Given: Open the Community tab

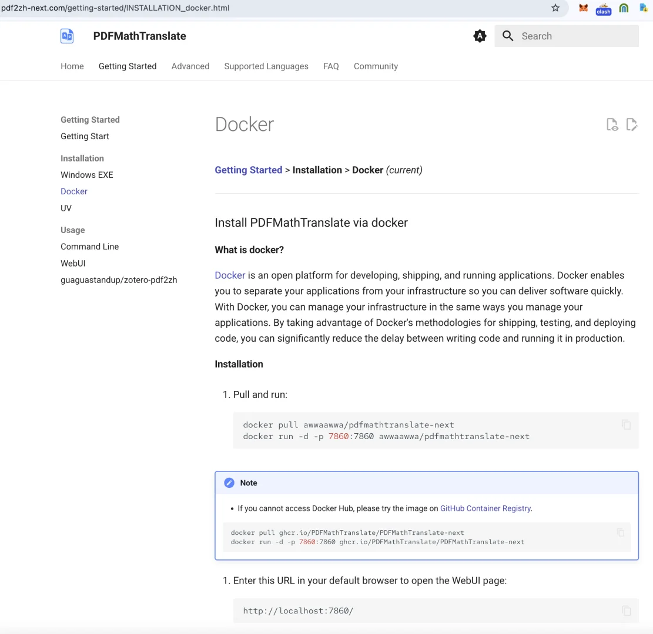Looking at the screenshot, I should (x=376, y=66).
